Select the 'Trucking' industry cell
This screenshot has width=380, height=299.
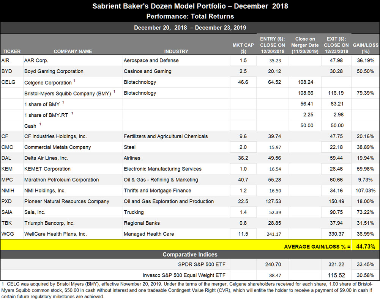134,212
